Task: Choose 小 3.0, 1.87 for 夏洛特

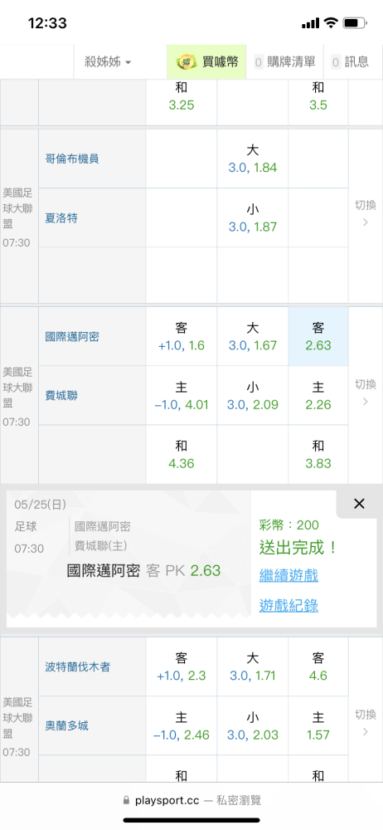Action: [252, 217]
